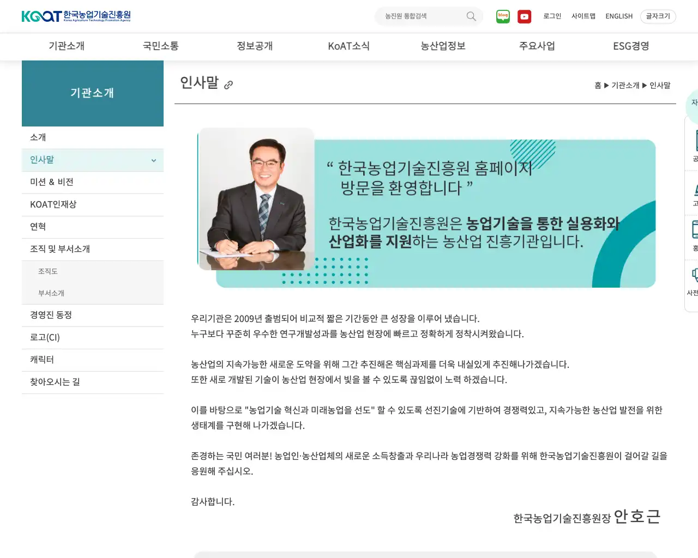698x558 pixels.
Task: Open the 사이트맵 link
Action: tap(583, 16)
